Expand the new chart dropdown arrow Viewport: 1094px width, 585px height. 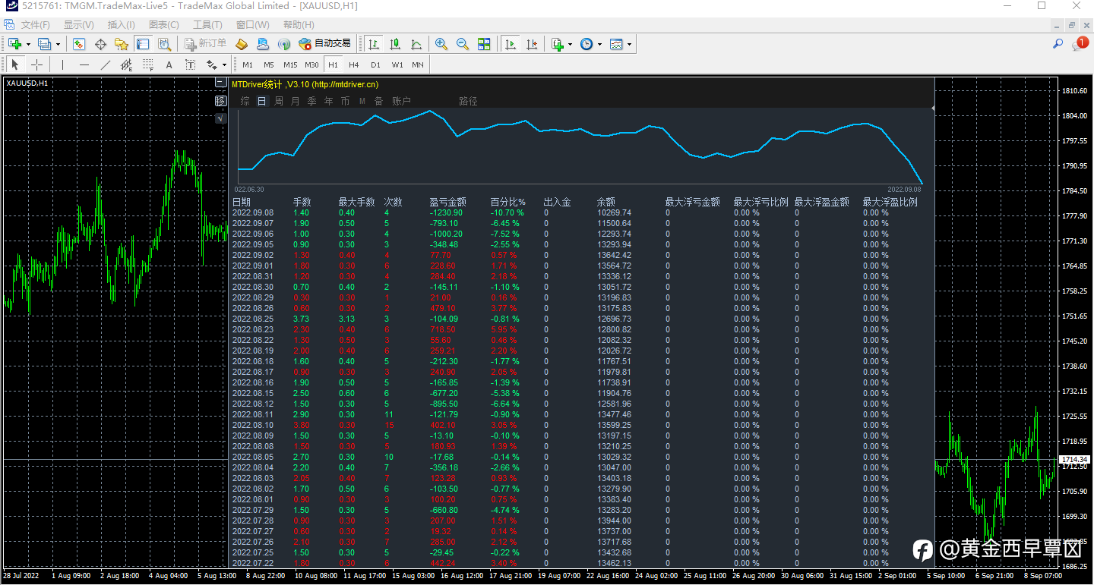(29, 44)
